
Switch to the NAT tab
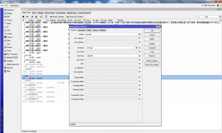coord(34,13)
